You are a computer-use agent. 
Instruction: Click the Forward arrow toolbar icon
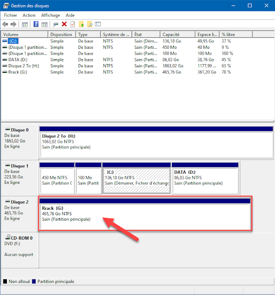[13, 24]
